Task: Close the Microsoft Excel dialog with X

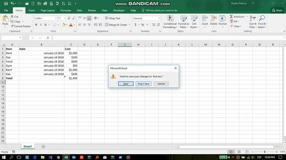Action: [x=176, y=68]
